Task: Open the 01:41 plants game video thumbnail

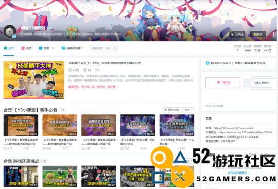Action: pyautogui.click(x=60, y=177)
